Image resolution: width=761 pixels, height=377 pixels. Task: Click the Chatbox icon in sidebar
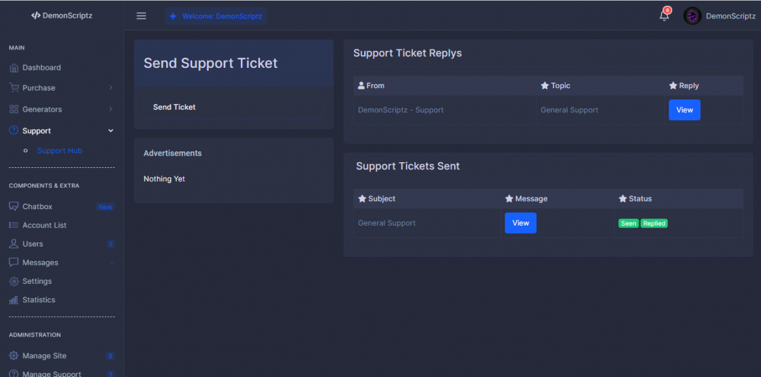pos(14,207)
